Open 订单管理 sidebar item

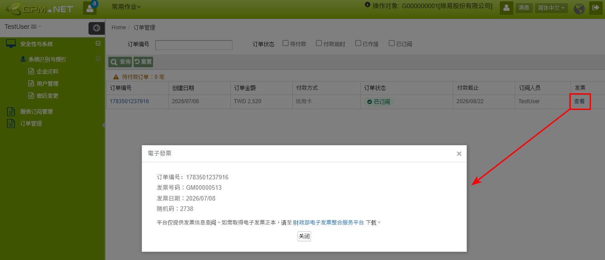point(31,123)
